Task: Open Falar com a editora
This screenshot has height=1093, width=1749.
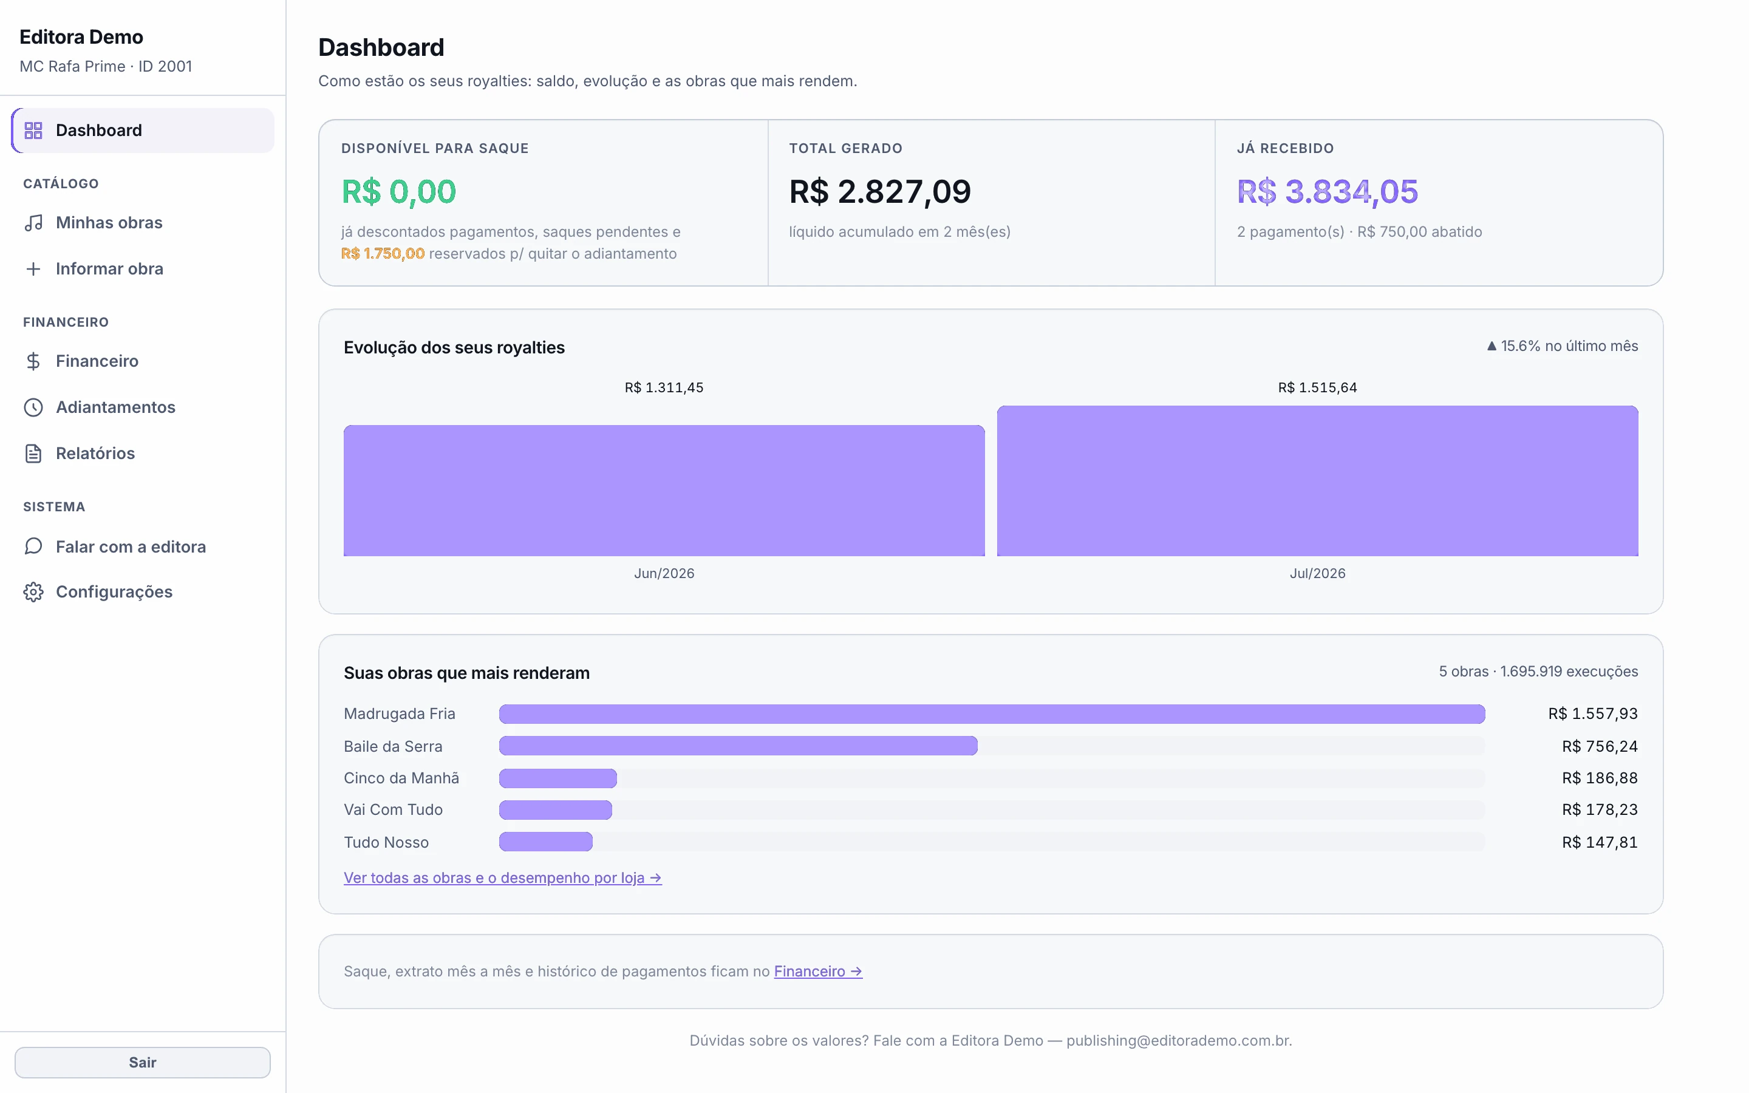Action: 143,546
